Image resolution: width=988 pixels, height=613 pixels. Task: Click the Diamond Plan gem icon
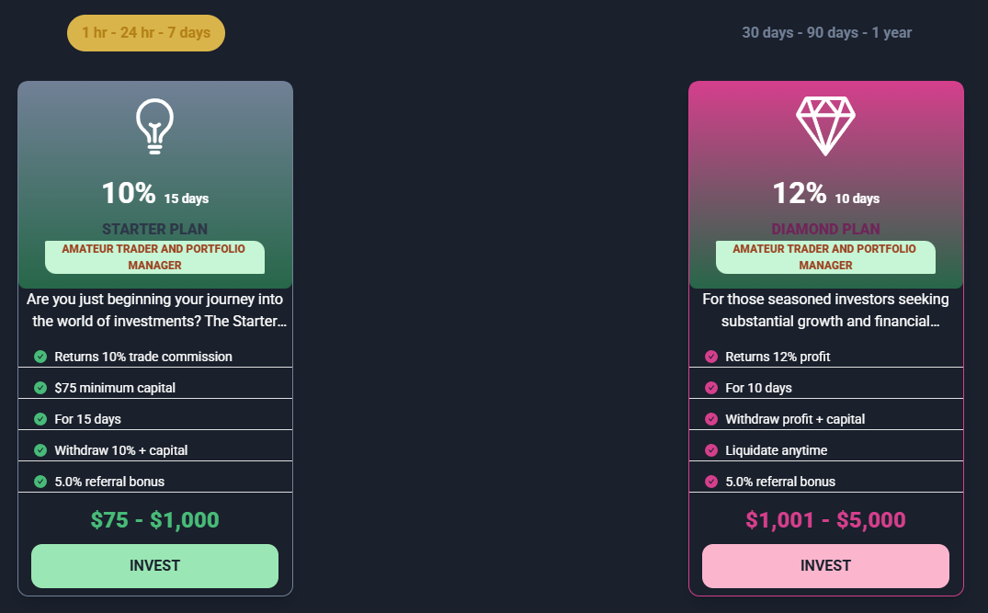pos(825,125)
